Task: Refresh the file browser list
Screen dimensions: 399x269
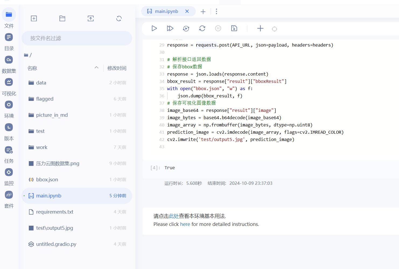Action: click(x=119, y=19)
